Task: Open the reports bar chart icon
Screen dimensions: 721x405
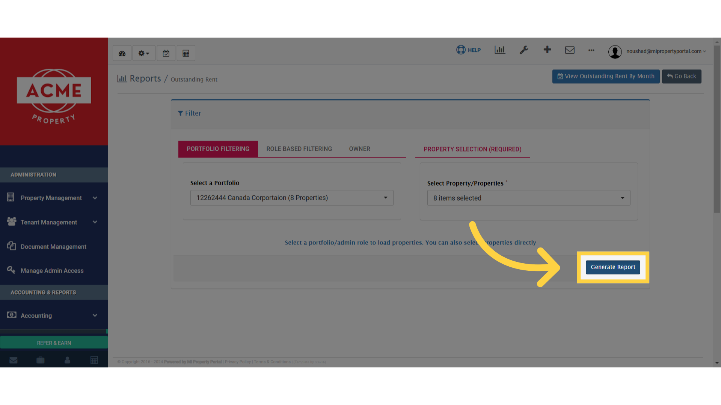Action: [500, 50]
